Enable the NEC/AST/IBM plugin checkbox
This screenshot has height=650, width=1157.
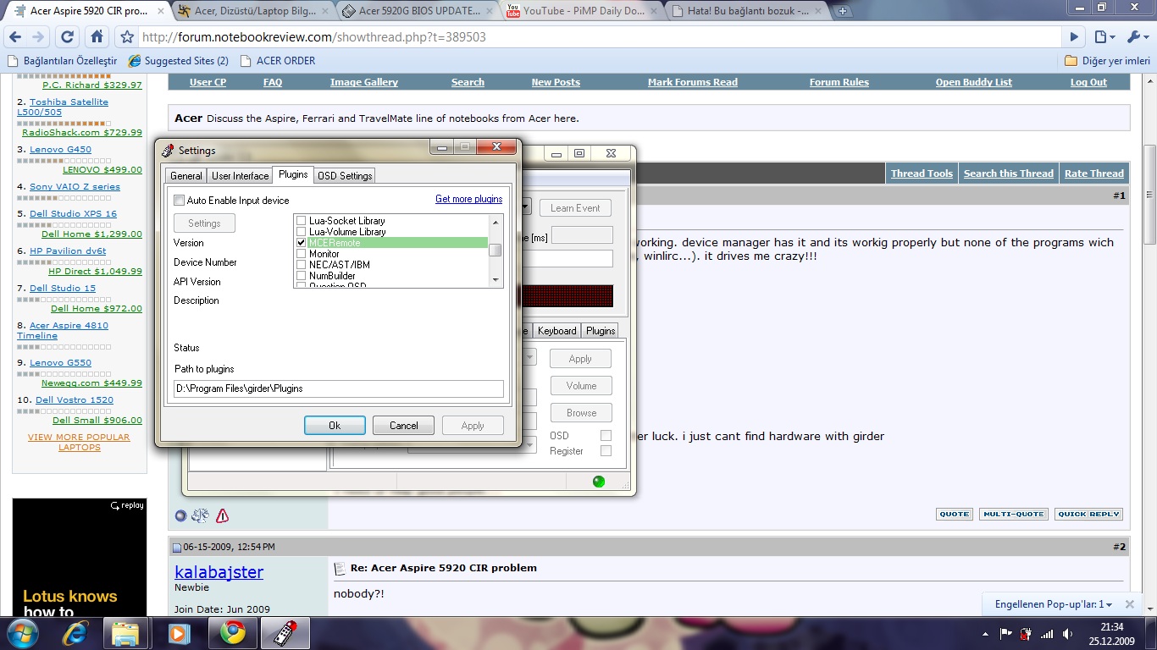click(301, 265)
